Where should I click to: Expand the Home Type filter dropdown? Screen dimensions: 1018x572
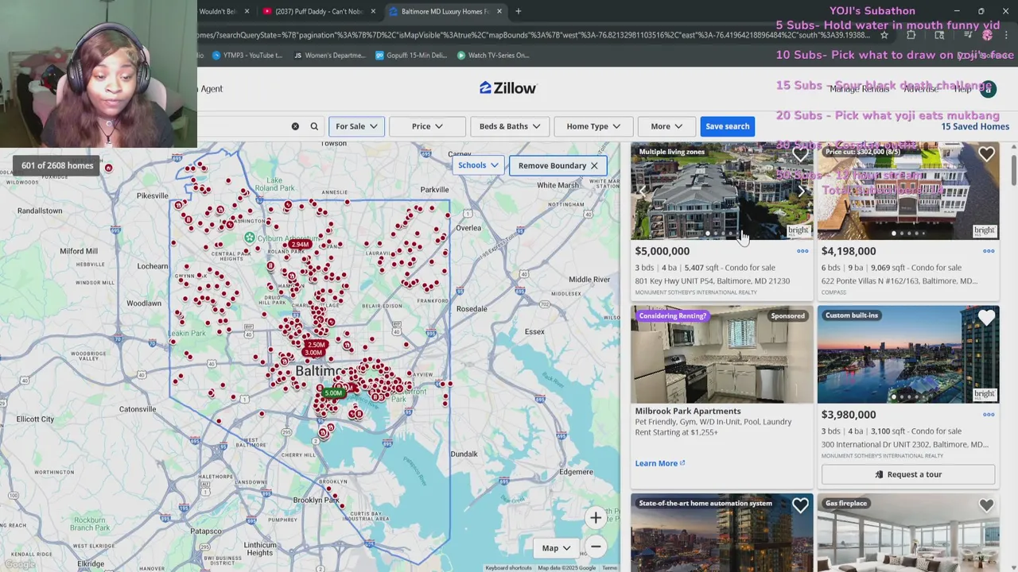(593, 126)
